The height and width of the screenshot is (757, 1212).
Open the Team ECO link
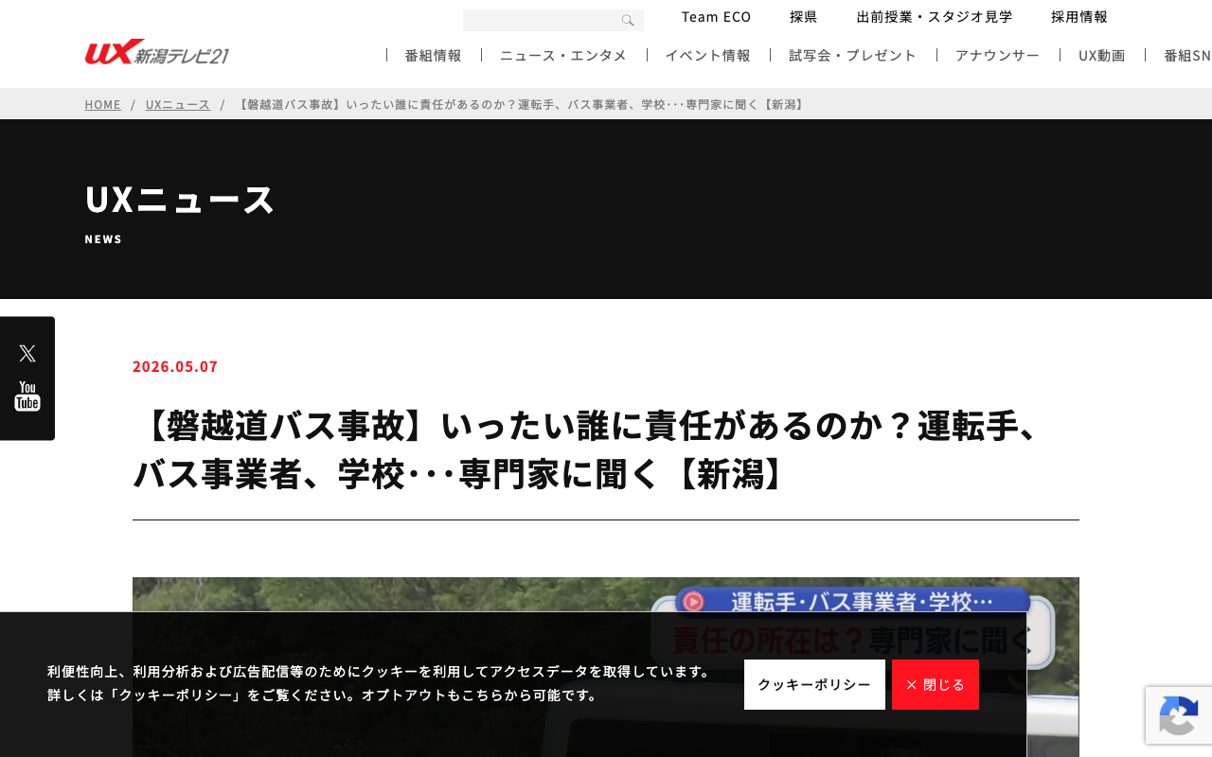tap(717, 16)
